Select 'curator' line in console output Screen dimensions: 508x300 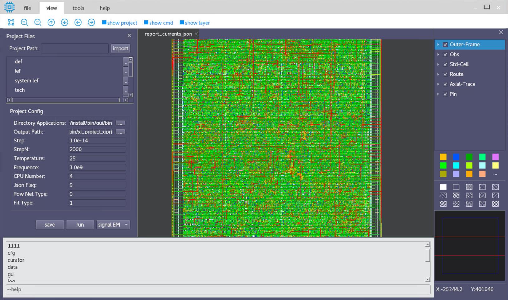16,260
